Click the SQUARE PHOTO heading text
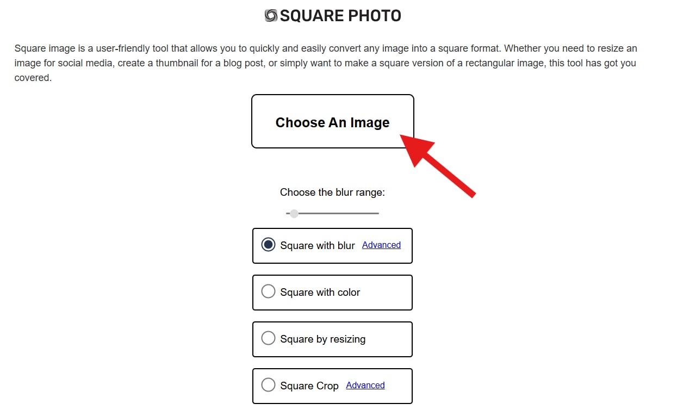Screen dimensions: 677x416 (340, 16)
